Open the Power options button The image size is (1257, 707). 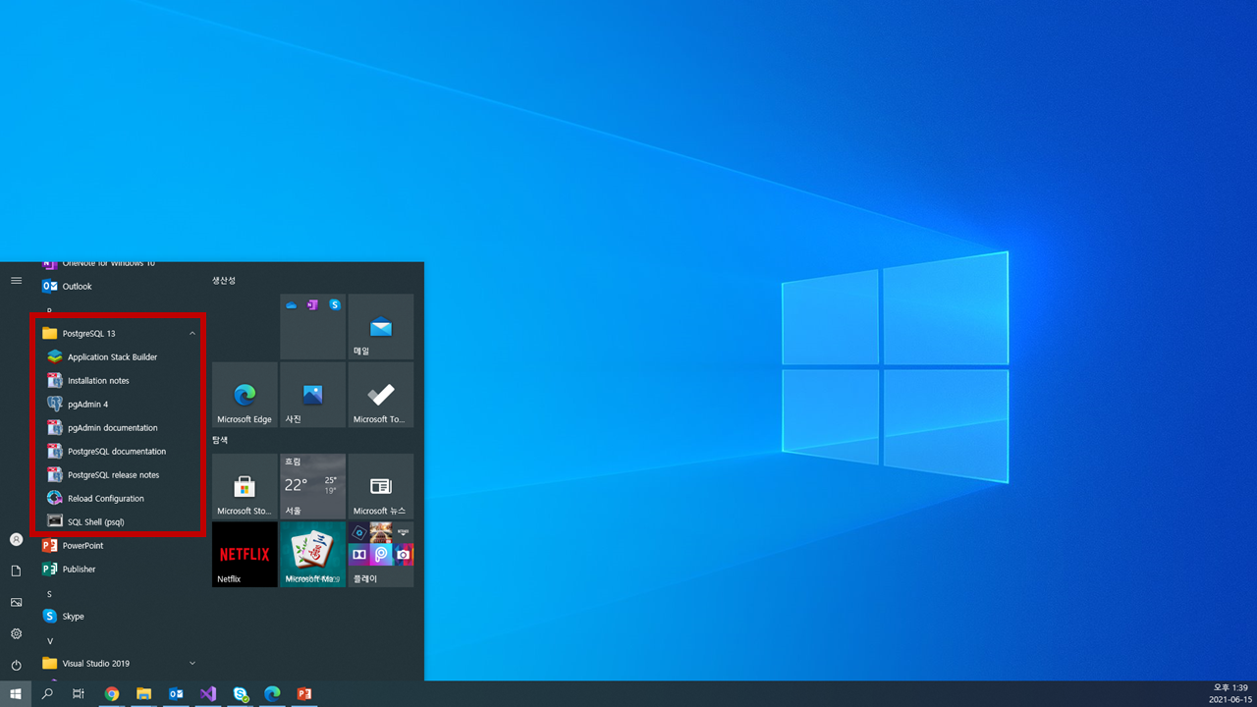click(16, 666)
